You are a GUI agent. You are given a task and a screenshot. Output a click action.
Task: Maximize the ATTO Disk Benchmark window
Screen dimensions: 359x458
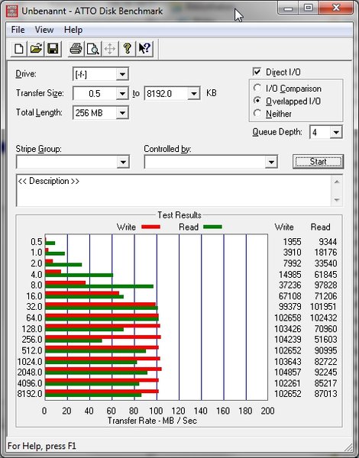[x=308, y=8]
